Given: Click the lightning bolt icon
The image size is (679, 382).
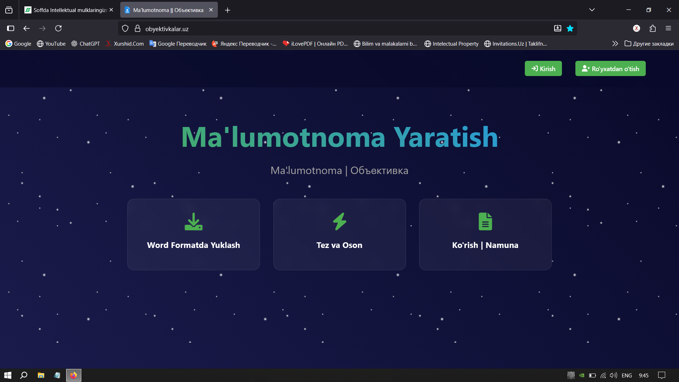Looking at the screenshot, I should click(339, 221).
